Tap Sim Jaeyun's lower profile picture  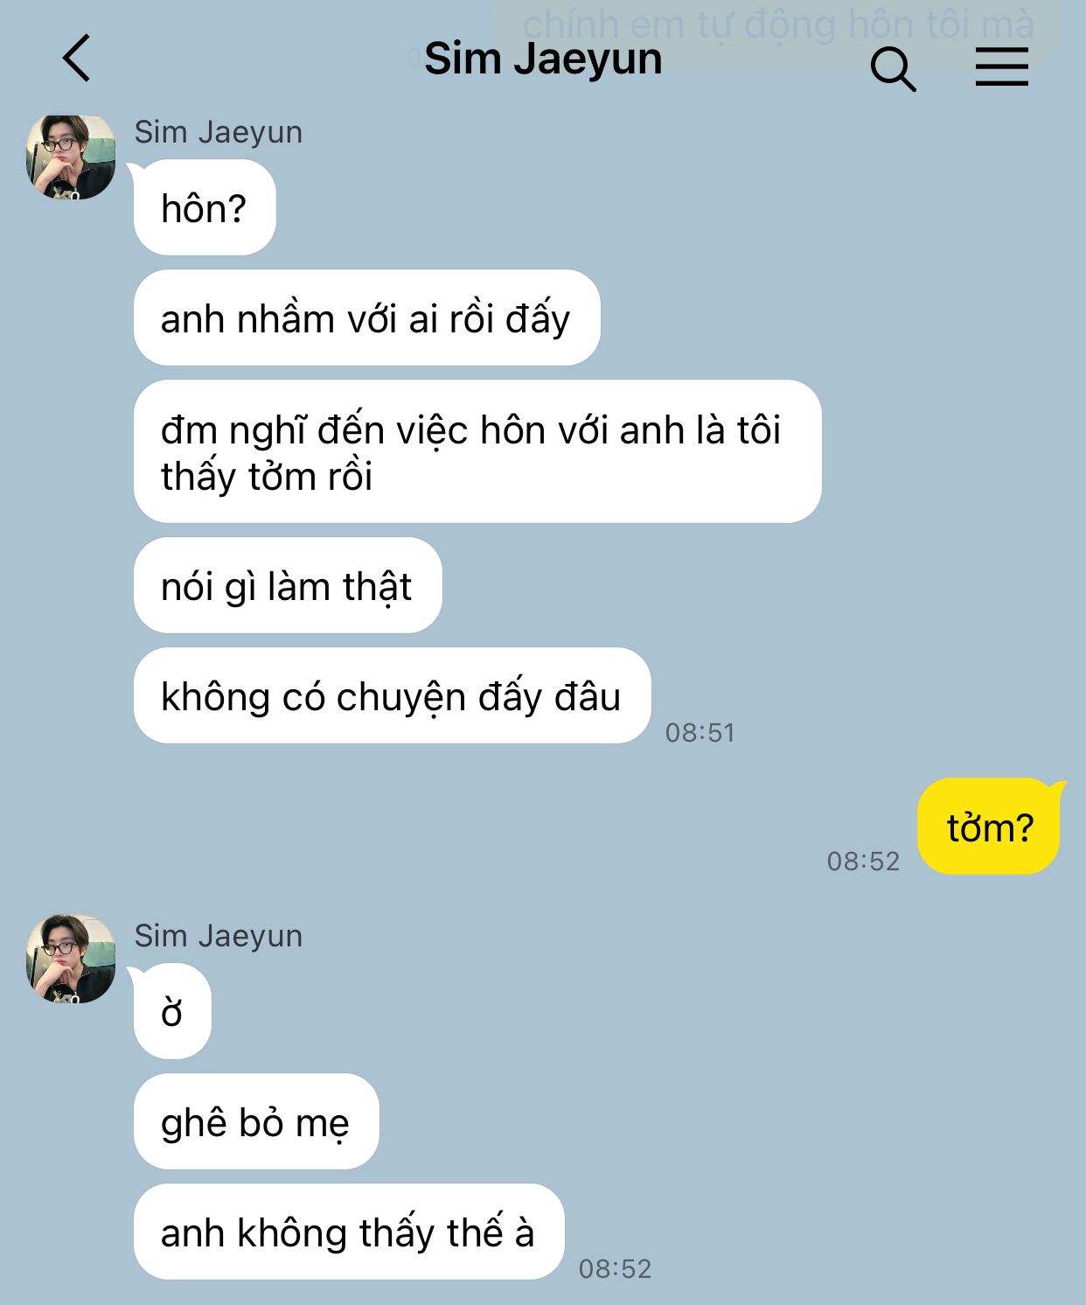71,960
